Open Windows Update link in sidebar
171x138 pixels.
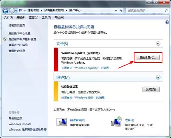(20, 124)
